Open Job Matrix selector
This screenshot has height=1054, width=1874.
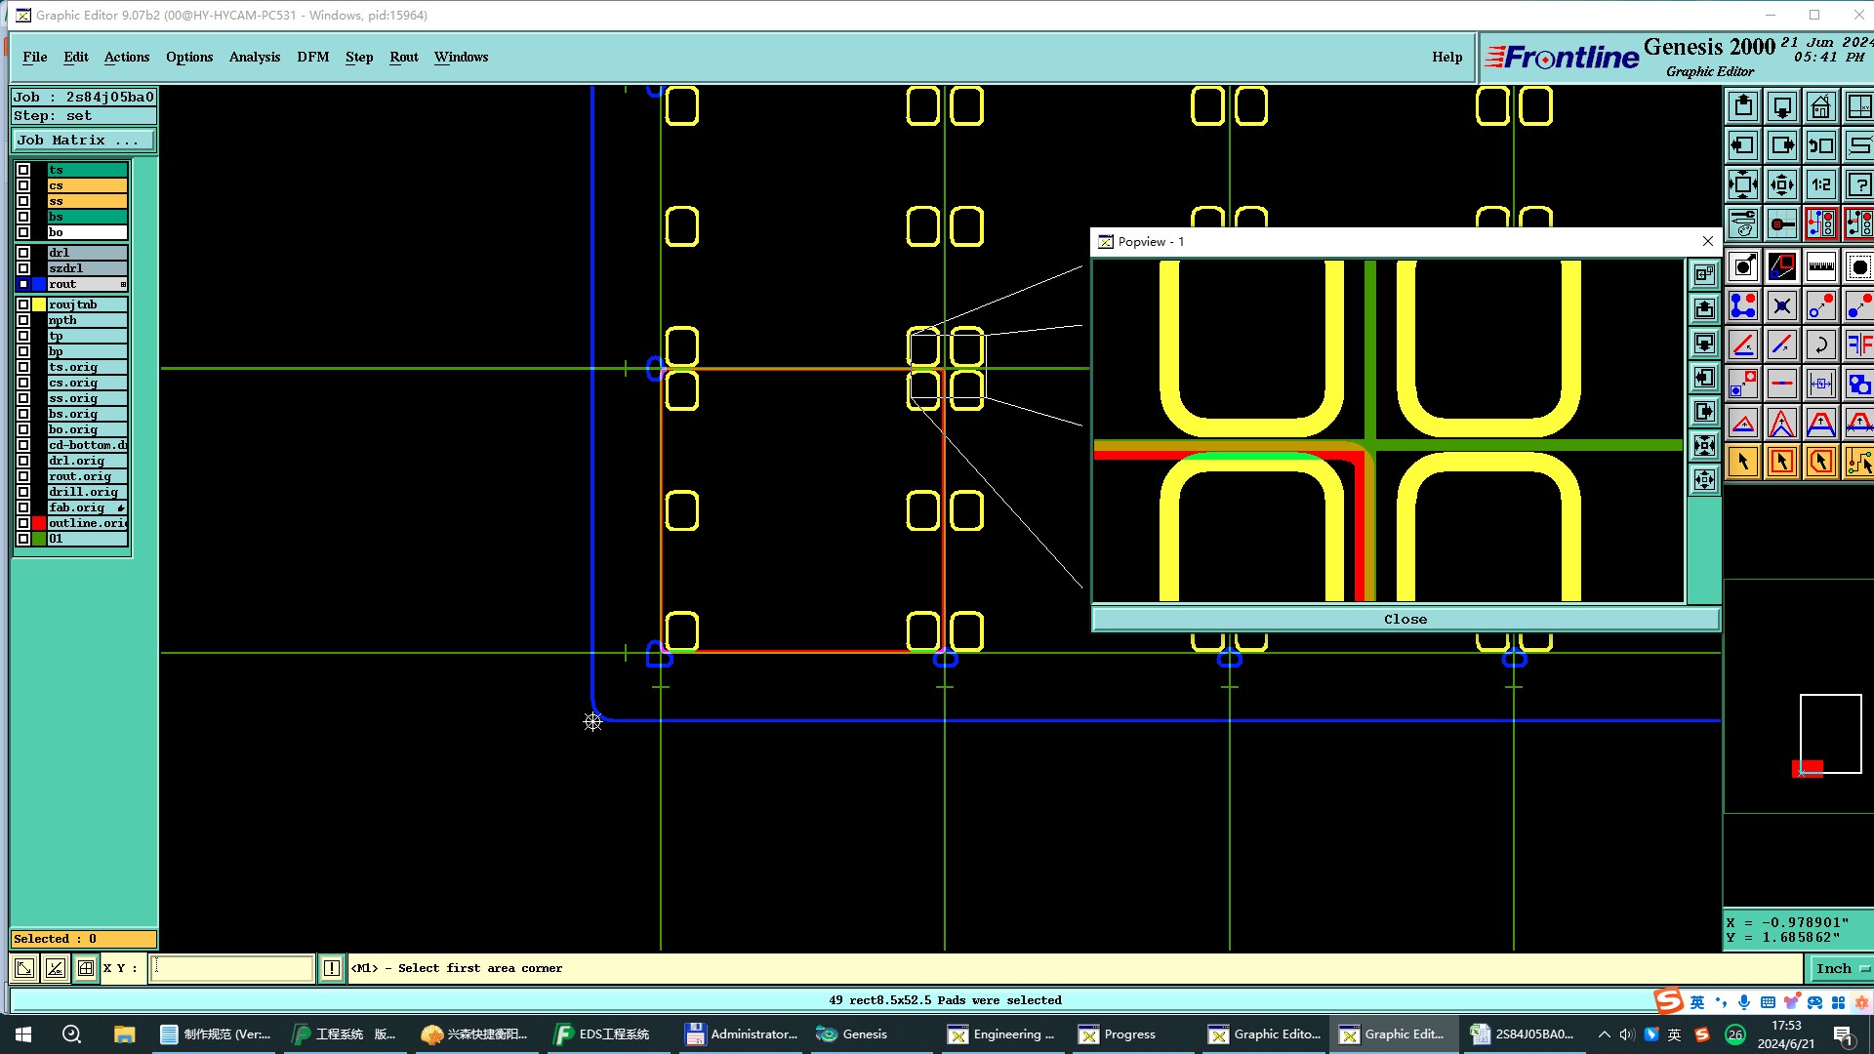click(x=82, y=141)
